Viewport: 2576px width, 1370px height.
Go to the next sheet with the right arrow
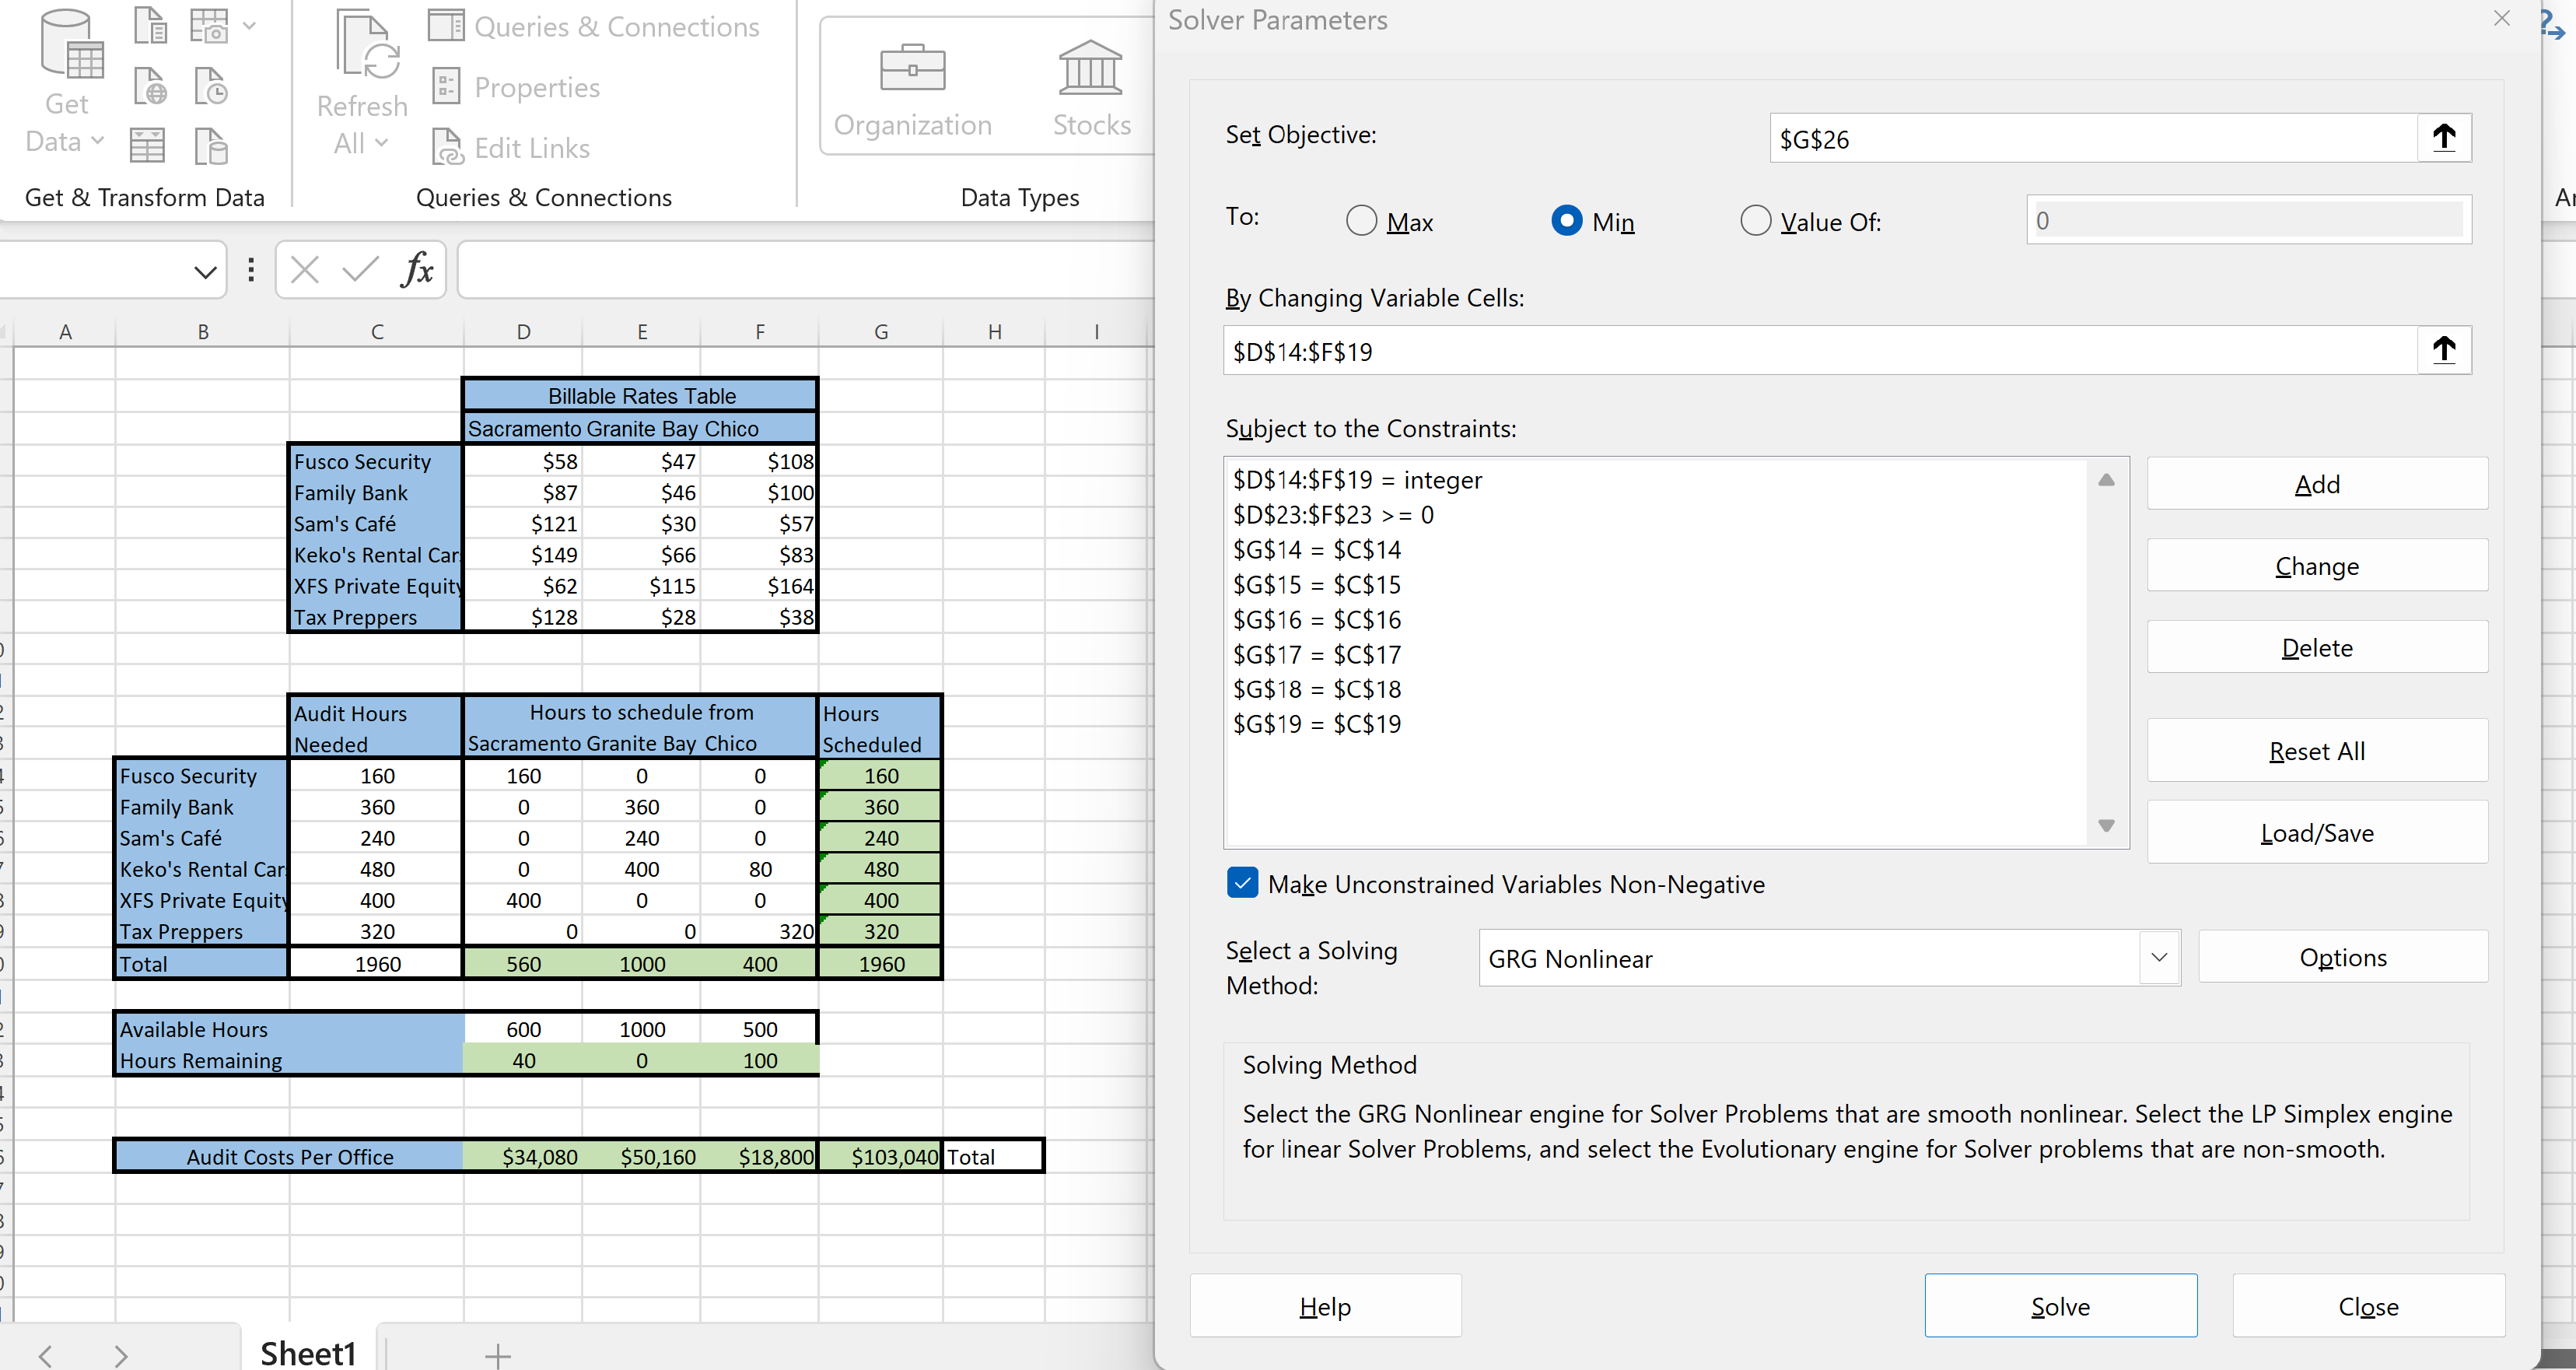(121, 1355)
